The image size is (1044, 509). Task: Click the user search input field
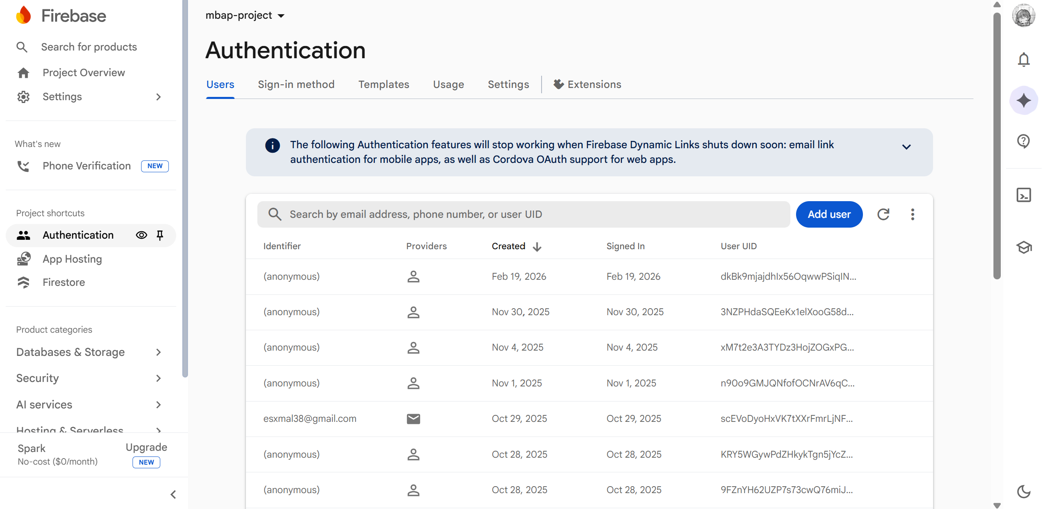[x=524, y=215]
